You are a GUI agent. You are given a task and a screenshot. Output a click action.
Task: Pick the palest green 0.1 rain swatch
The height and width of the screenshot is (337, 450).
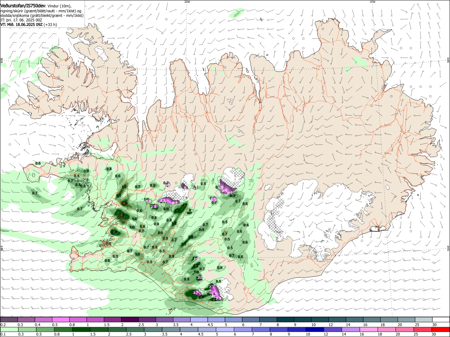pos(9,330)
